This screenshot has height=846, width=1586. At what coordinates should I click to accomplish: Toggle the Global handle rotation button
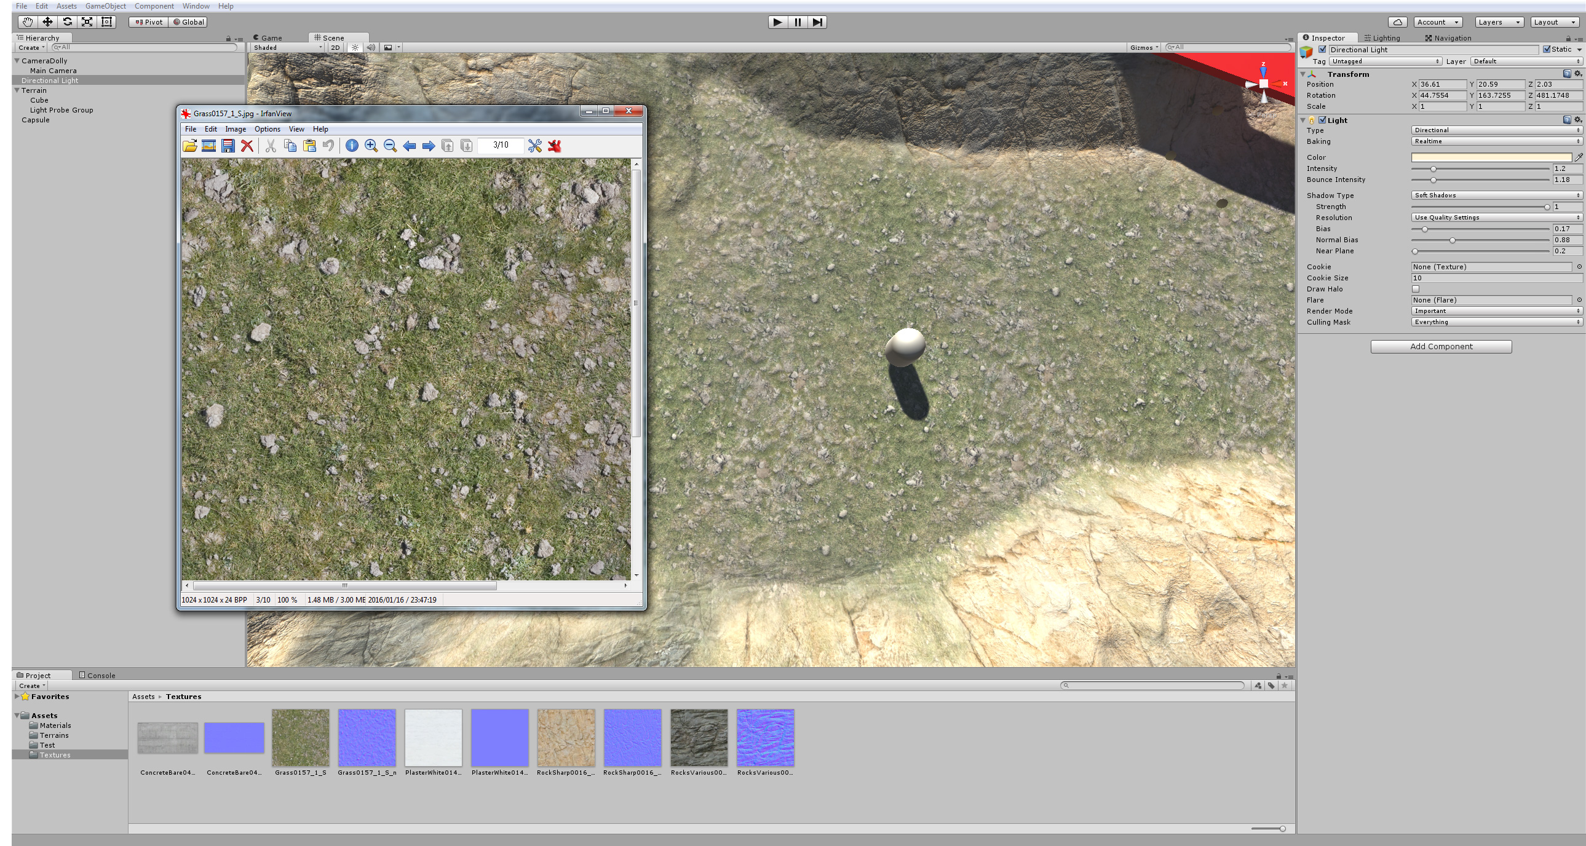[x=188, y=22]
